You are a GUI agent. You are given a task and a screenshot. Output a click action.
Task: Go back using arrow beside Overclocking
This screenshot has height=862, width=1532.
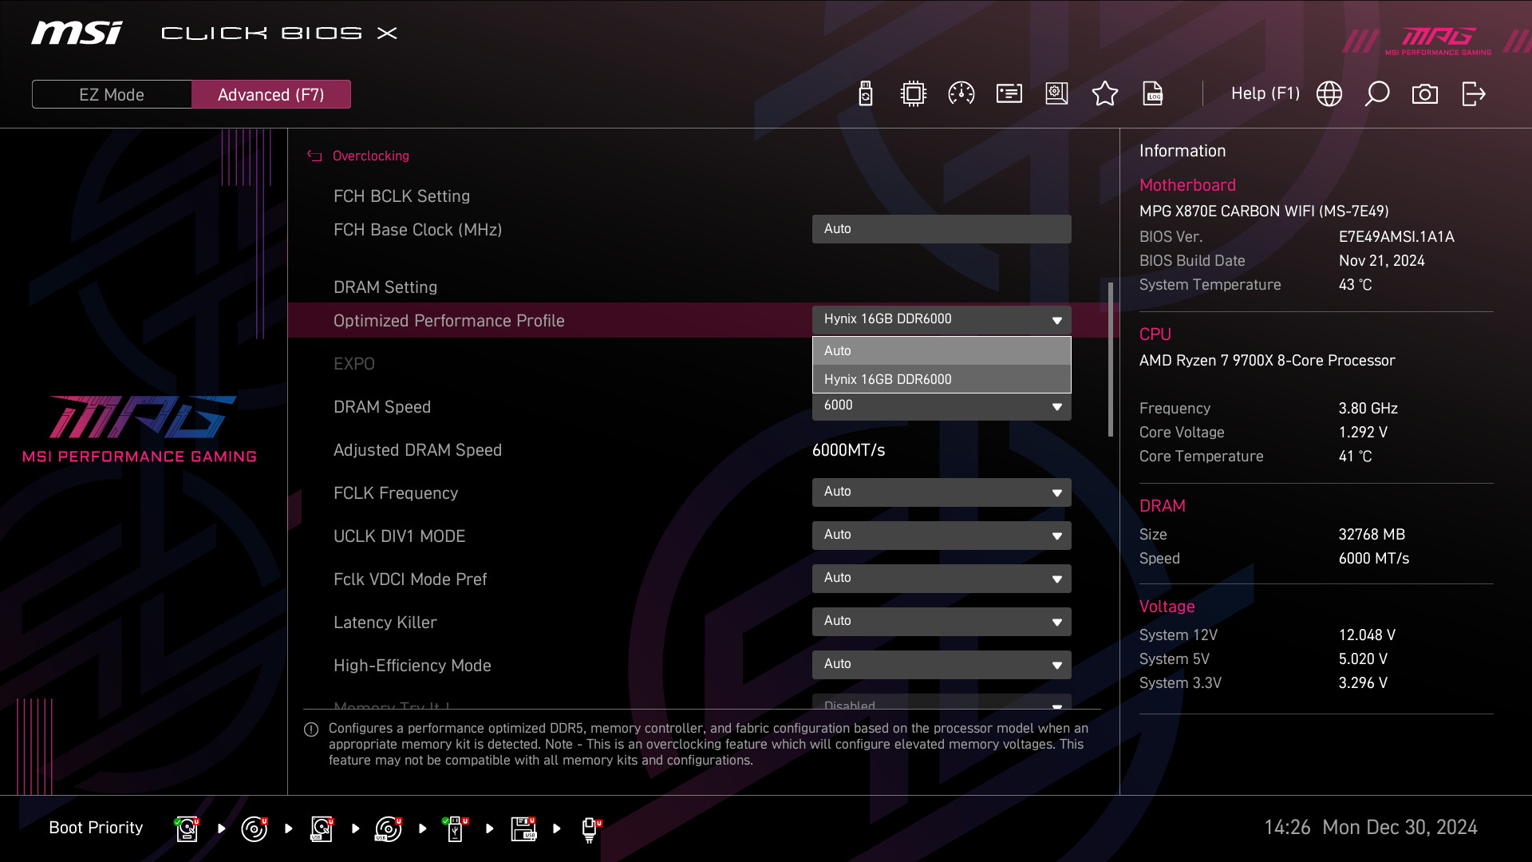[x=314, y=156]
